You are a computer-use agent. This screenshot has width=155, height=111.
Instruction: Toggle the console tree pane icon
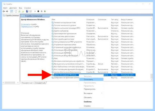tap(12, 11)
